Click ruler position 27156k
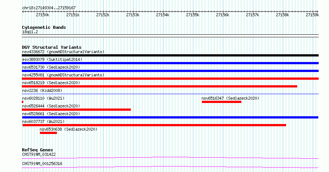The width and height of the screenshot is (329, 172). point(223,15)
